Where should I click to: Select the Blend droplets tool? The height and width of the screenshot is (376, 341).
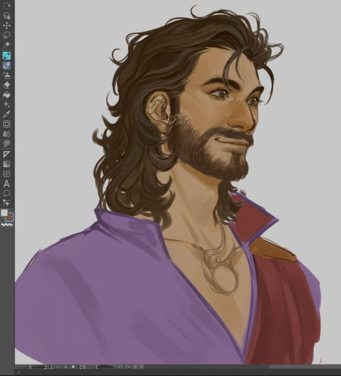pos(7,134)
